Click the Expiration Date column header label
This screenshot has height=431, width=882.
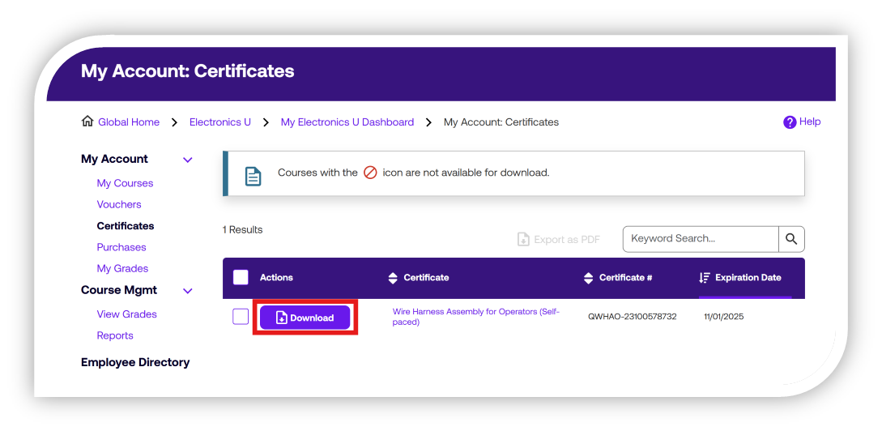tap(748, 277)
